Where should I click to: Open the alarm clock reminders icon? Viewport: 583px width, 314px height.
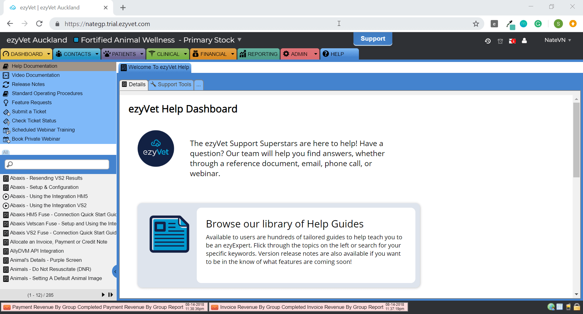tap(500, 41)
